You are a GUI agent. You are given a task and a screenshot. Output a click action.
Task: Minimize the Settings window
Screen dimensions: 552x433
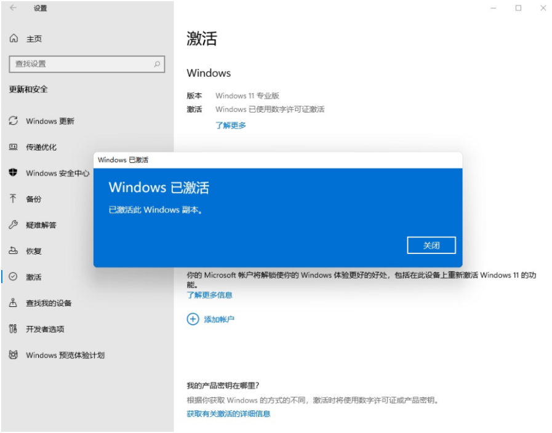coord(493,8)
